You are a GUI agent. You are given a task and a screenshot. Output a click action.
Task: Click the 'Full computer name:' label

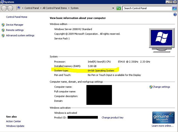(x=65, y=92)
